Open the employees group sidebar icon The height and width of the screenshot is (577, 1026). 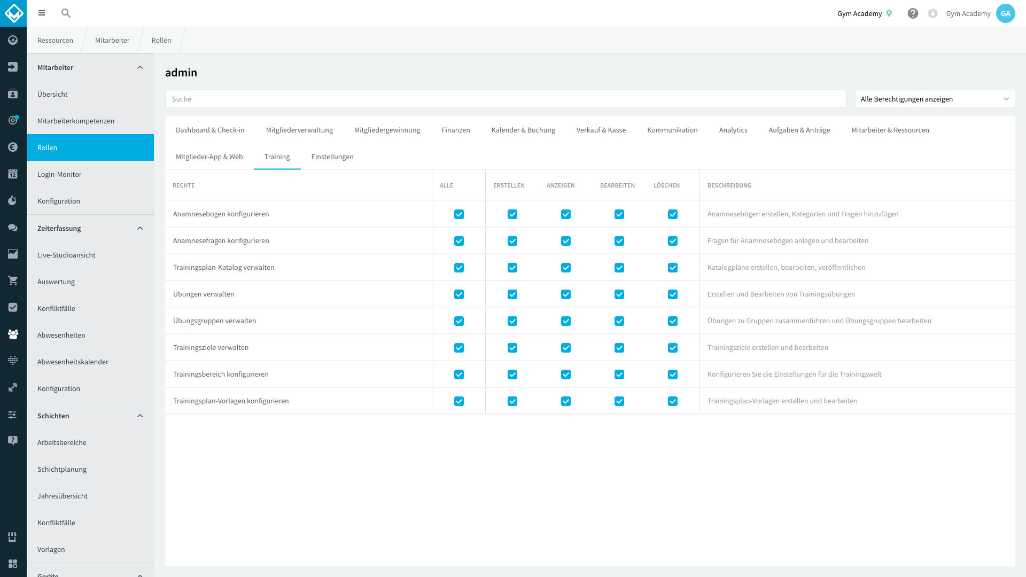coord(13,334)
